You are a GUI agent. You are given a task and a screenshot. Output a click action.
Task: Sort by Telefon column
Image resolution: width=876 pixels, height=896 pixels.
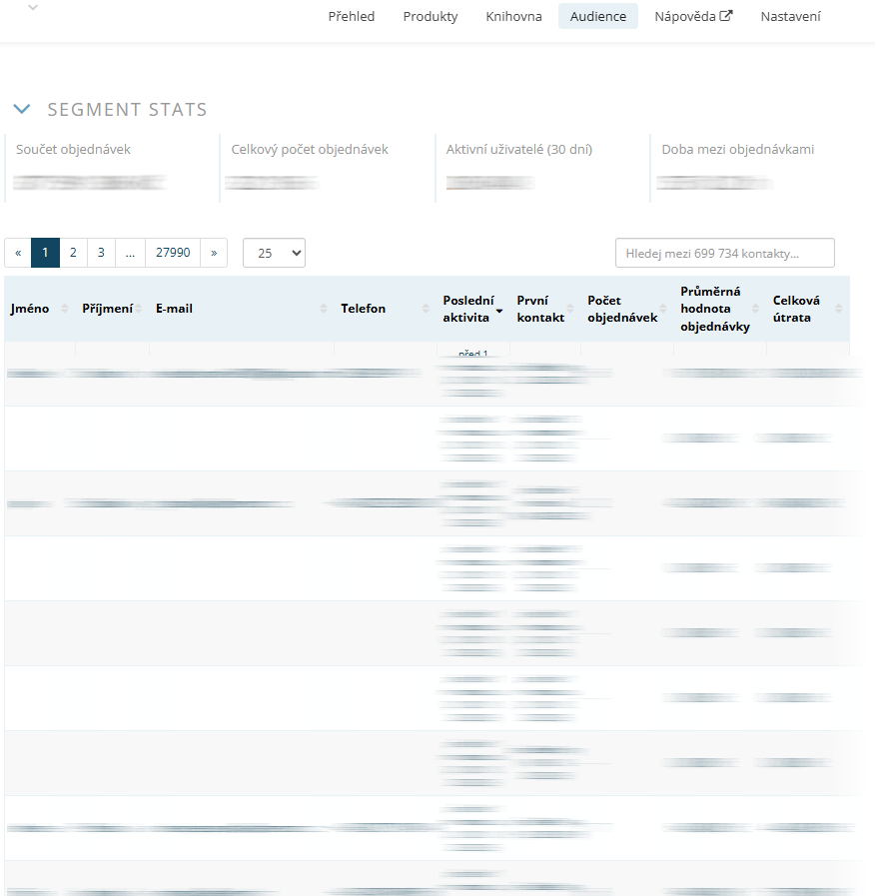(x=426, y=309)
